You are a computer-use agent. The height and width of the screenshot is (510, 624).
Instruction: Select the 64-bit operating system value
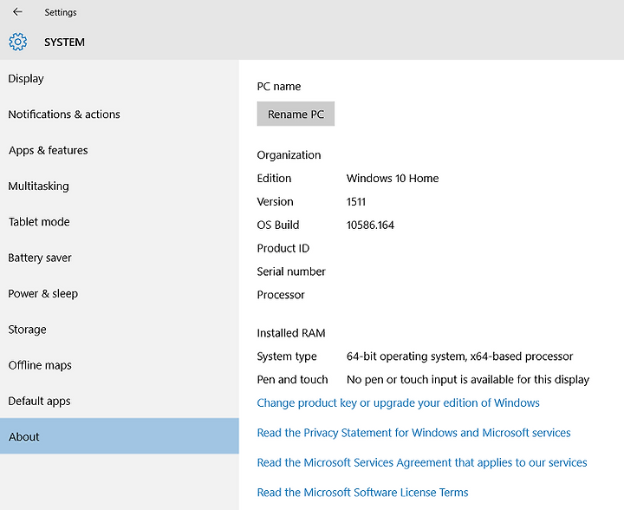[x=459, y=356]
